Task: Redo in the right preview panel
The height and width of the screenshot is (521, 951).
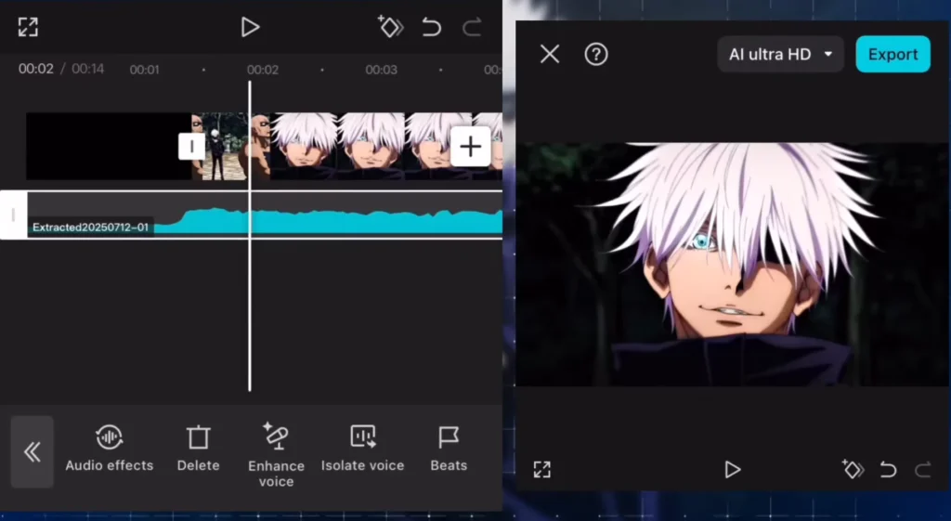Action: (923, 469)
